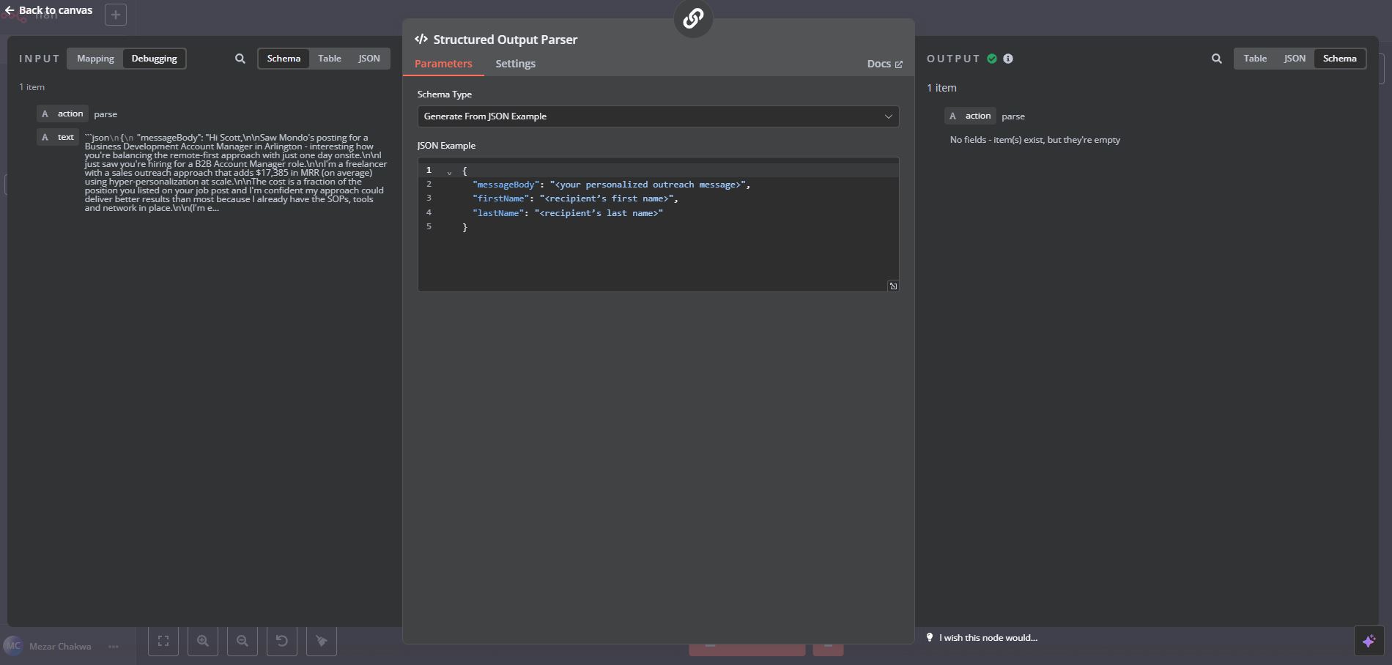Open Mezar Chakwa user menu dots

(114, 646)
